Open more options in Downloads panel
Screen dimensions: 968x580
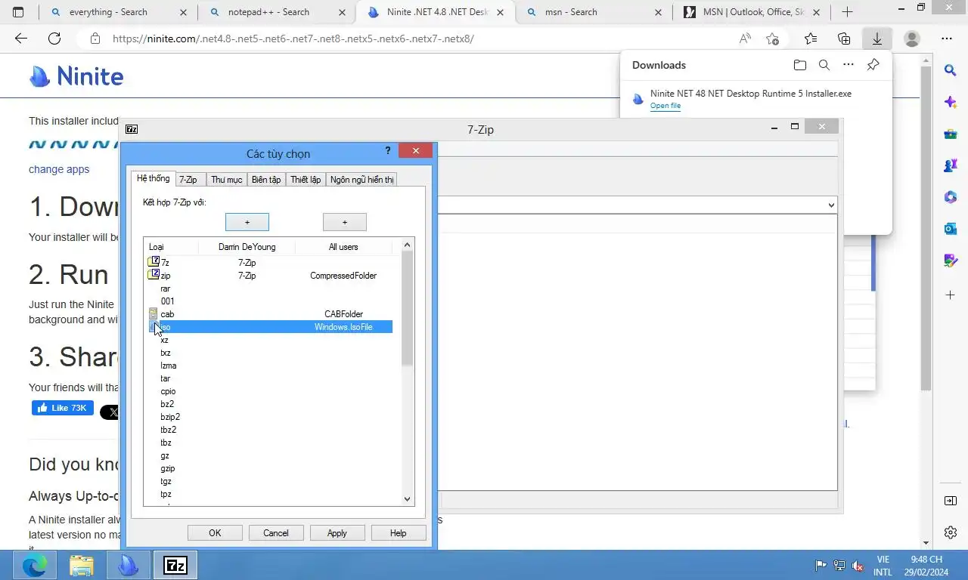coord(849,65)
